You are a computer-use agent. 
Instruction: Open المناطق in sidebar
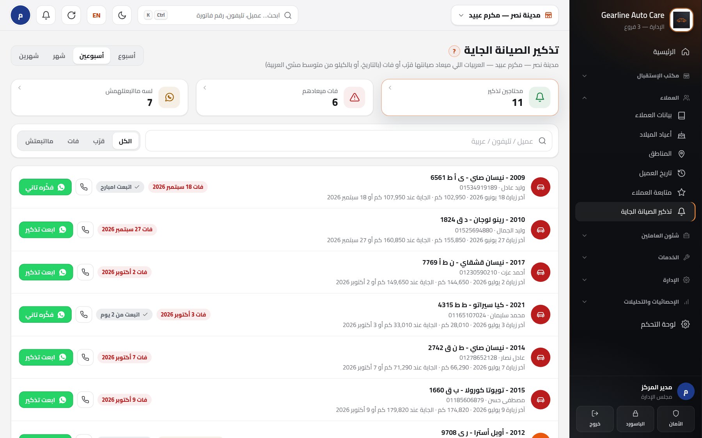(635, 154)
